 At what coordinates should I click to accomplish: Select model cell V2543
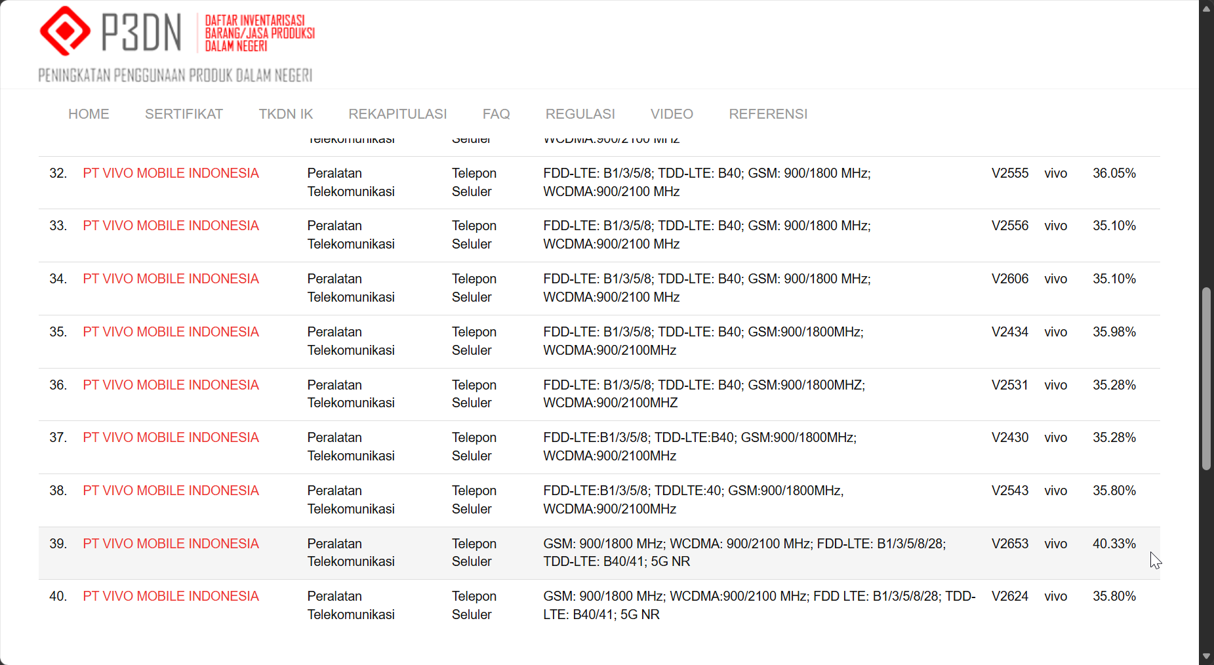[1010, 491]
